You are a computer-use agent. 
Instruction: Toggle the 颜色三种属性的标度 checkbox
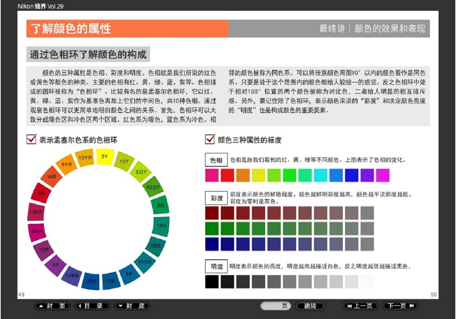click(210, 139)
